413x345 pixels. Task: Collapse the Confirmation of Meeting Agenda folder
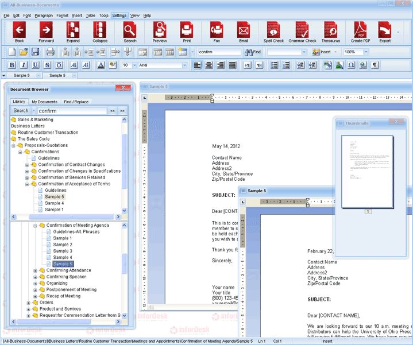click(x=35, y=226)
